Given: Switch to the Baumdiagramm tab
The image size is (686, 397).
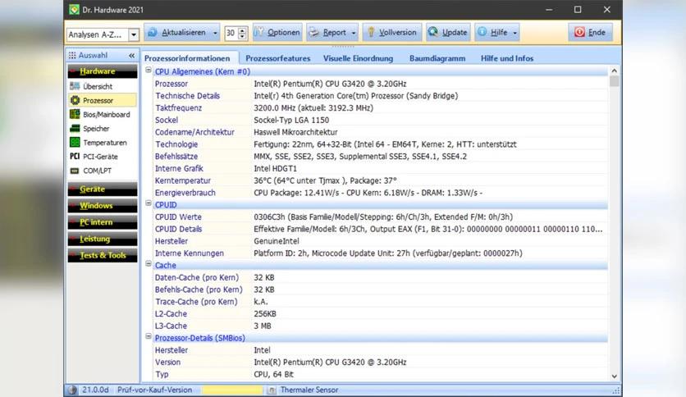Looking at the screenshot, I should click(x=437, y=58).
